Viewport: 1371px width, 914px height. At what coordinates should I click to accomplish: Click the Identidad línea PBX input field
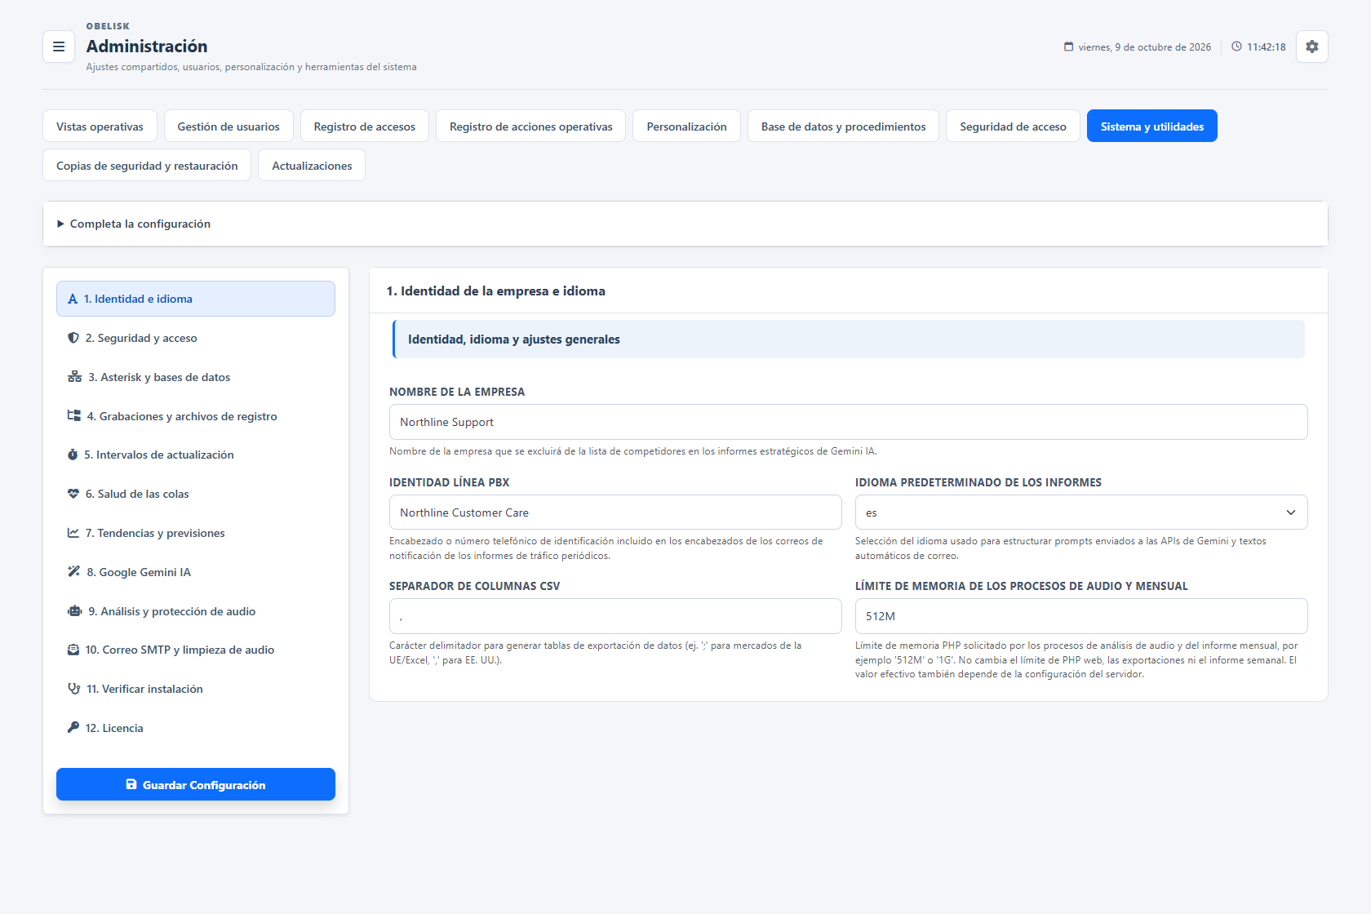615,512
